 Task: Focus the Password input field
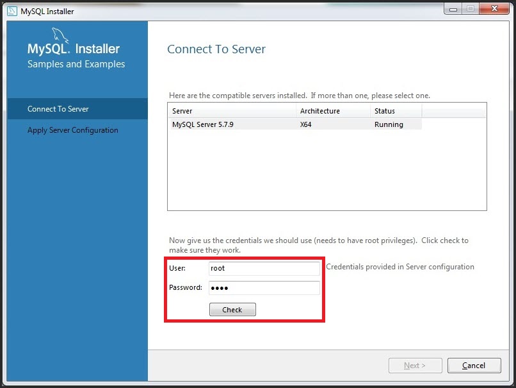coord(264,288)
